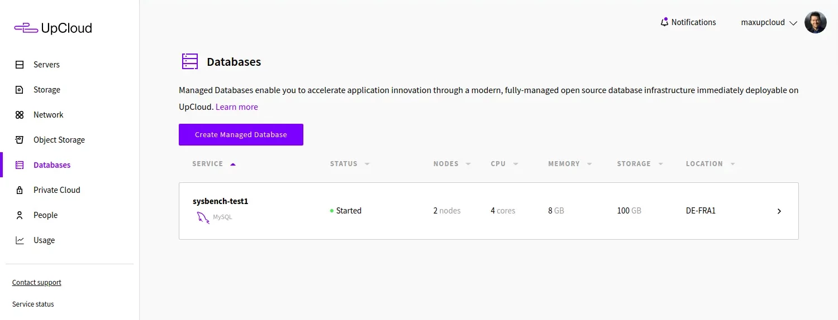Click the 100 GB storage value

[629, 211]
